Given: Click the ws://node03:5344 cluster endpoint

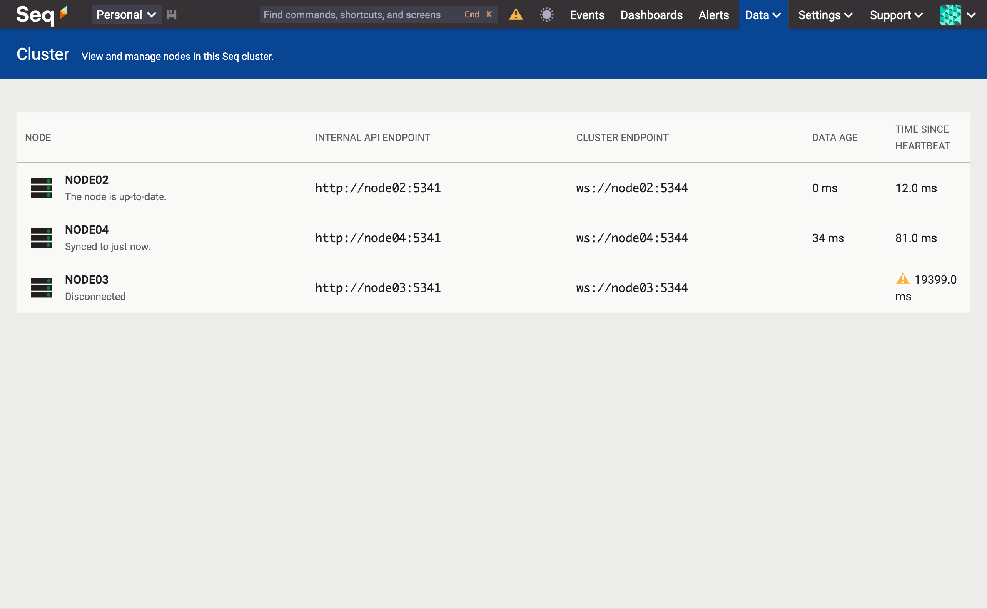Looking at the screenshot, I should (632, 288).
